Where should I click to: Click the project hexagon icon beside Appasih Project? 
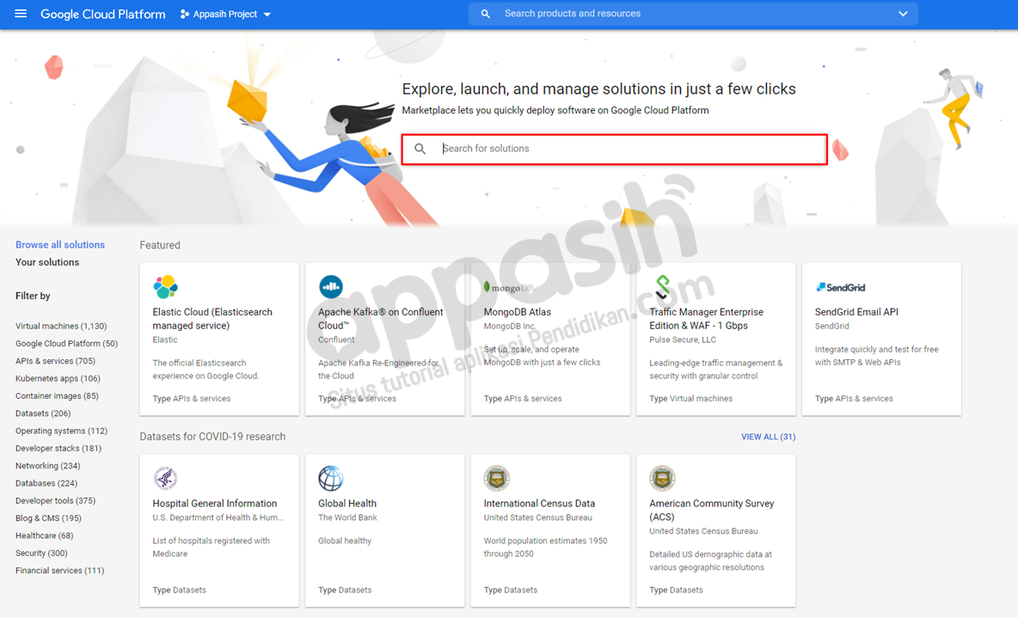point(185,15)
